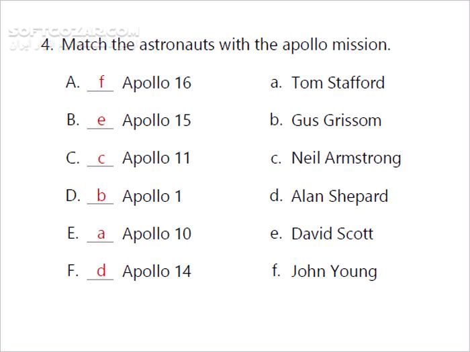Click the question 4 instruction text

pos(216,45)
